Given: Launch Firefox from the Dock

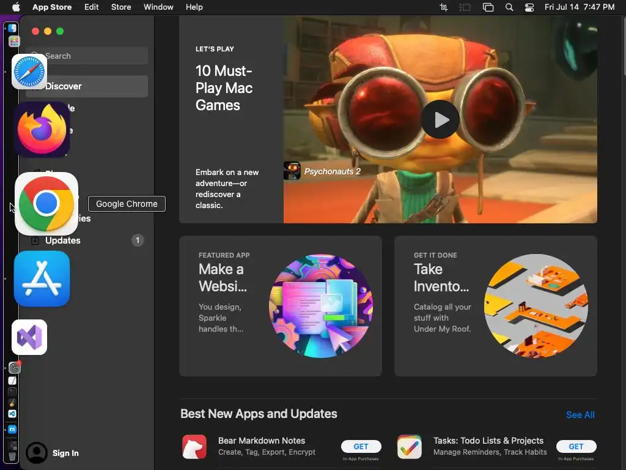Looking at the screenshot, I should (x=42, y=129).
